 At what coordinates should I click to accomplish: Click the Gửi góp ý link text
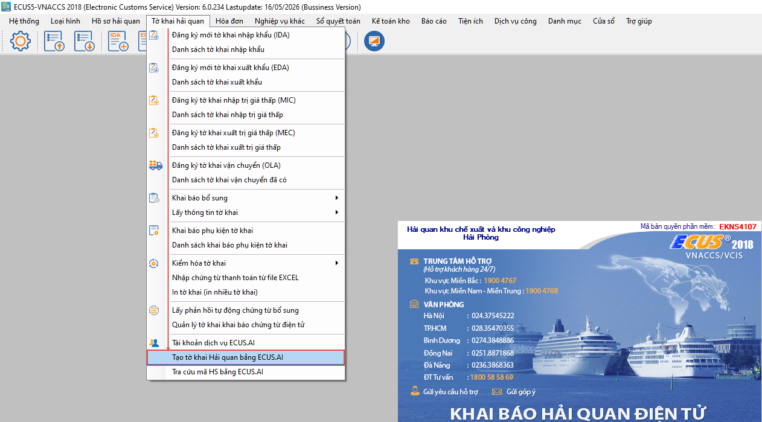[521, 392]
